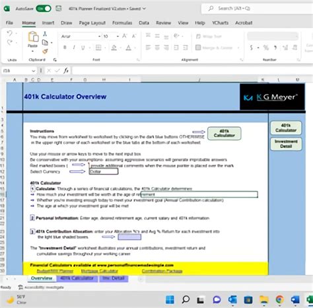Click the Increase Decimal icon

[x=285, y=48]
